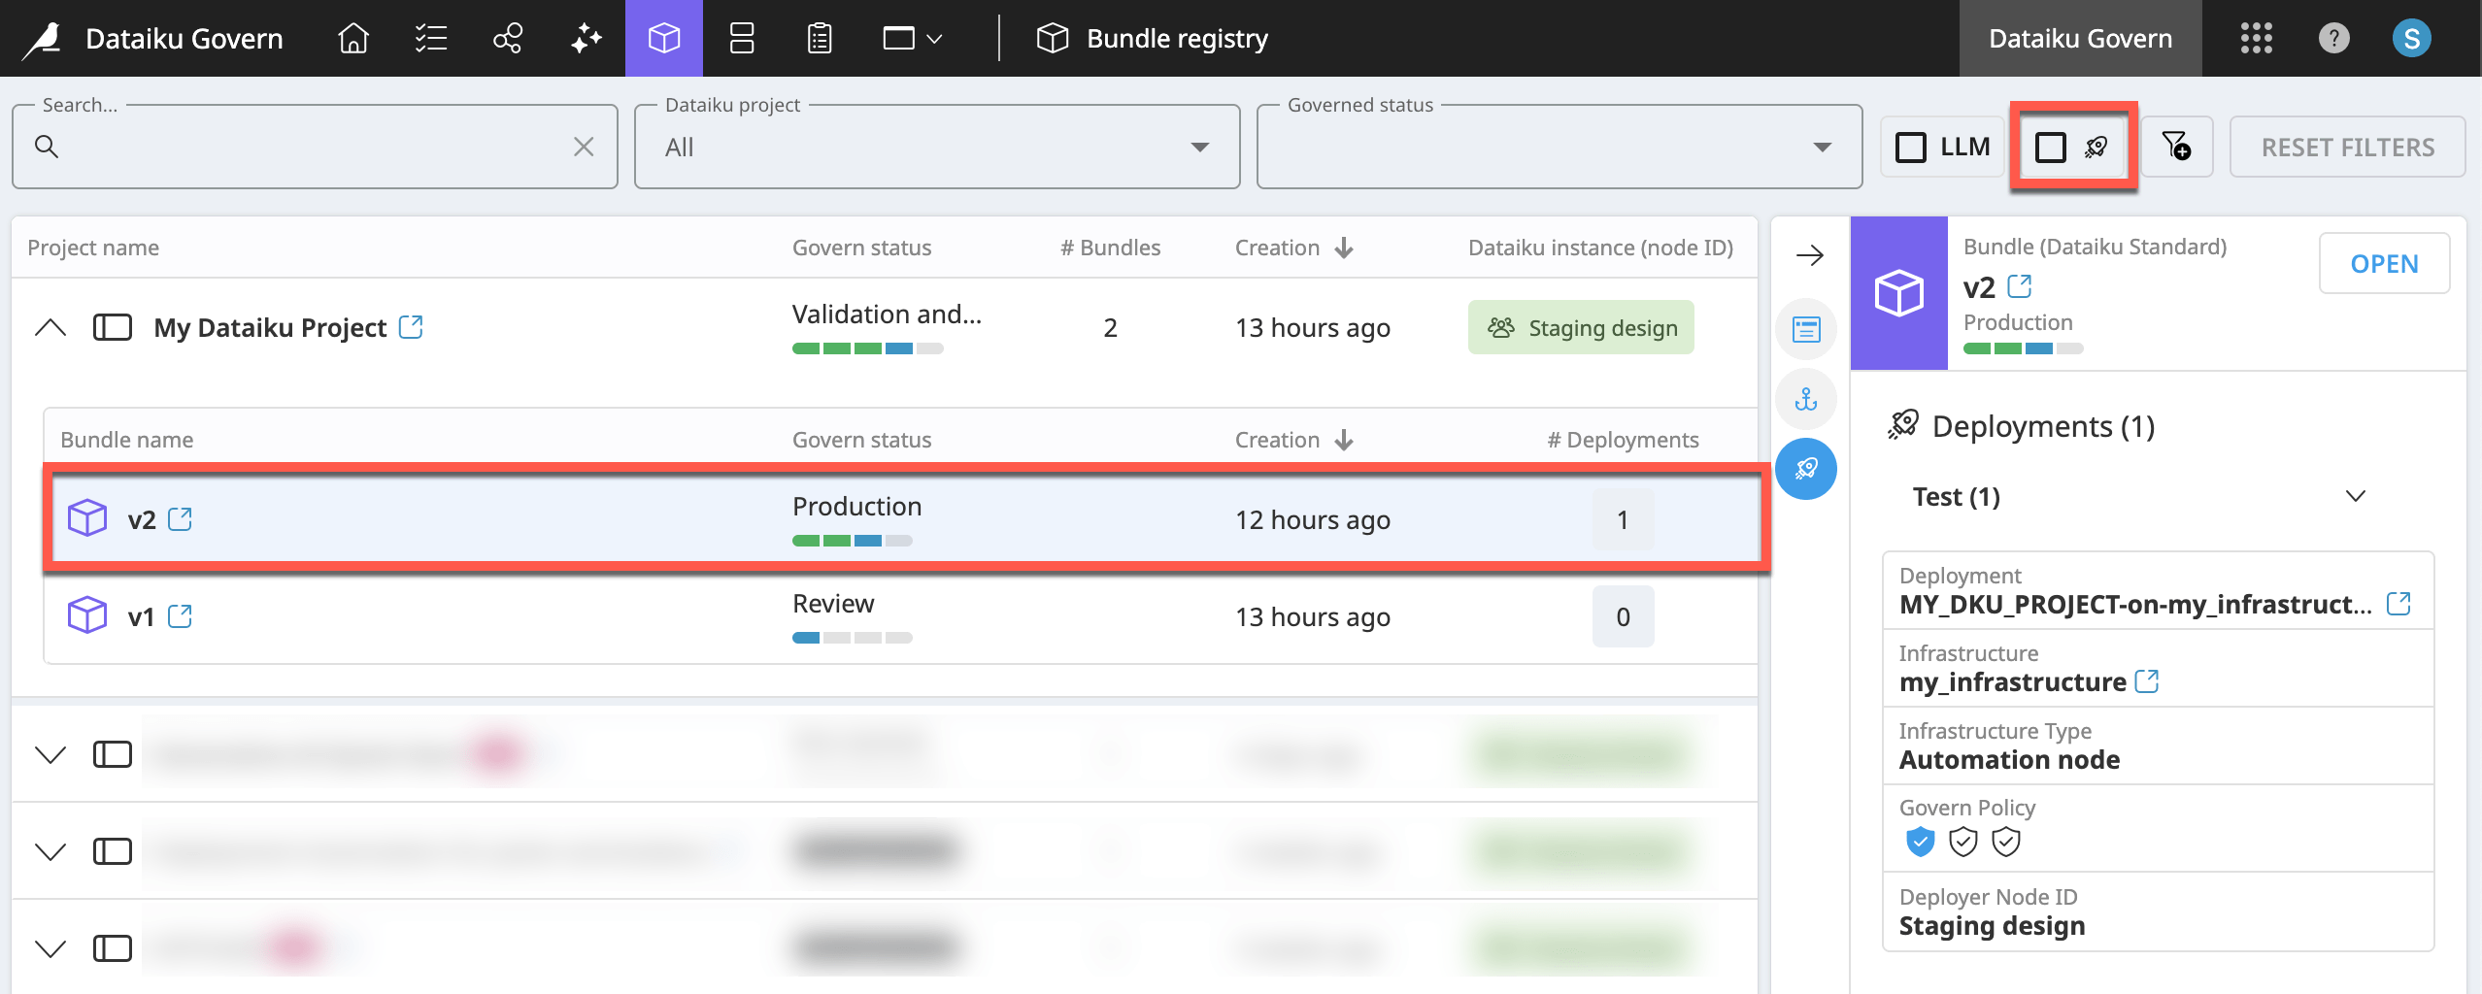Open the applications grid menu
The height and width of the screenshot is (994, 2482).
pos(2256,38)
